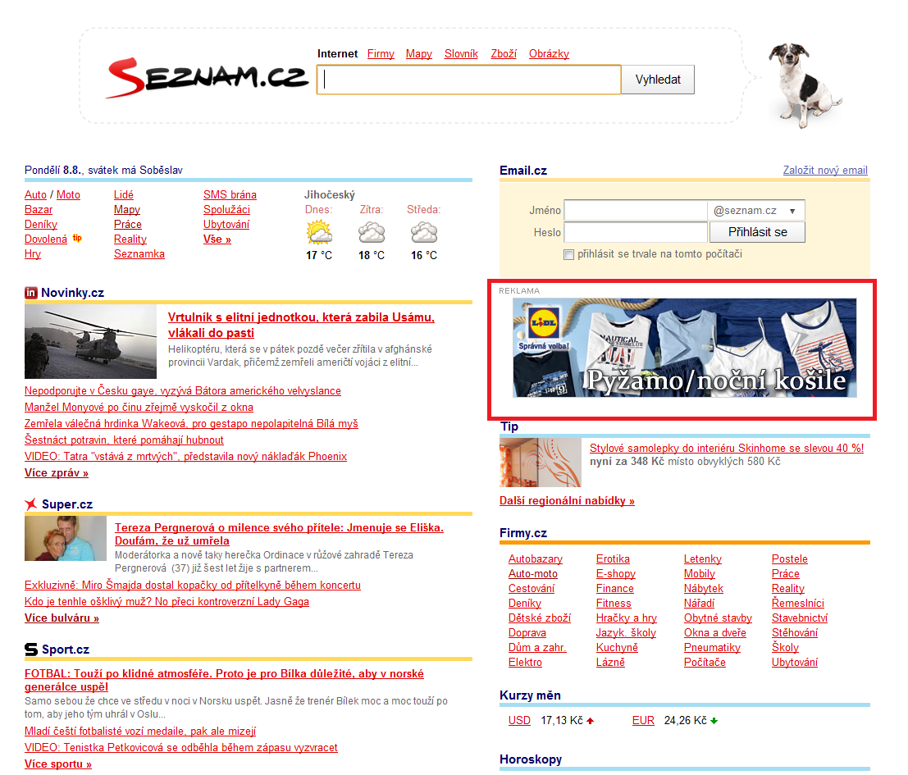The image size is (908, 775).
Task: Open the Novinky.cz section icon
Action: [30, 293]
